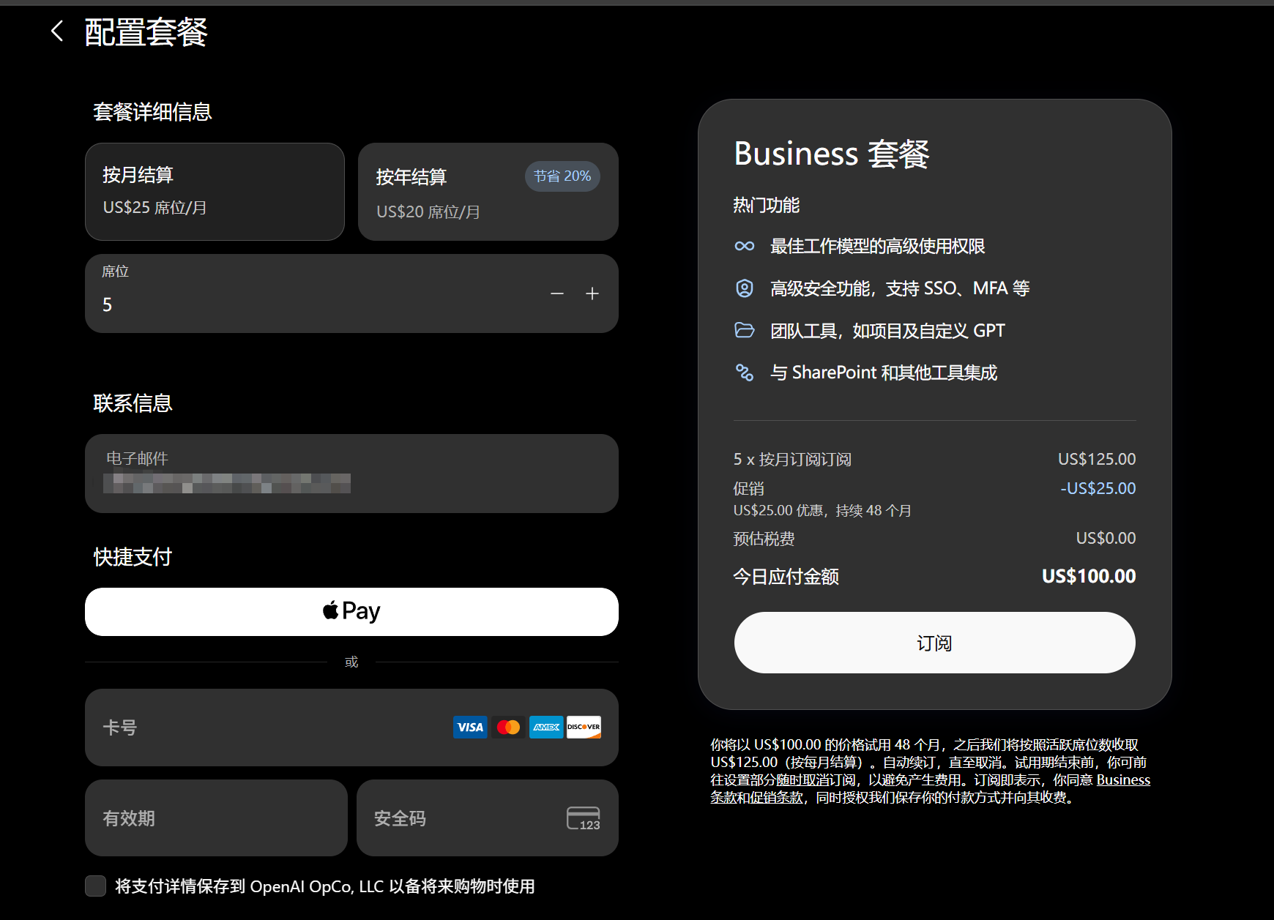
Task: Click the 今日应付金额 label
Action: pos(786,577)
